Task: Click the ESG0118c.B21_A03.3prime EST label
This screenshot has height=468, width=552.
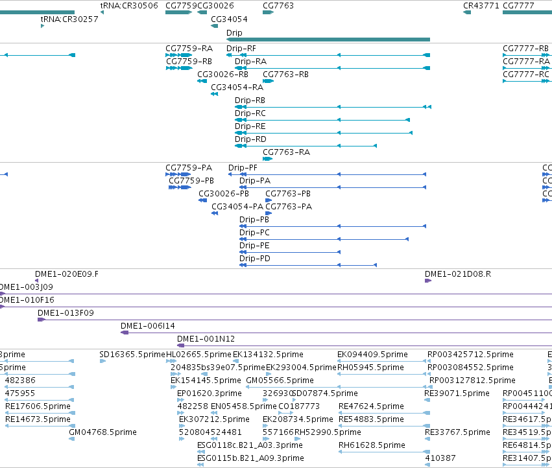Action: [x=250, y=445]
